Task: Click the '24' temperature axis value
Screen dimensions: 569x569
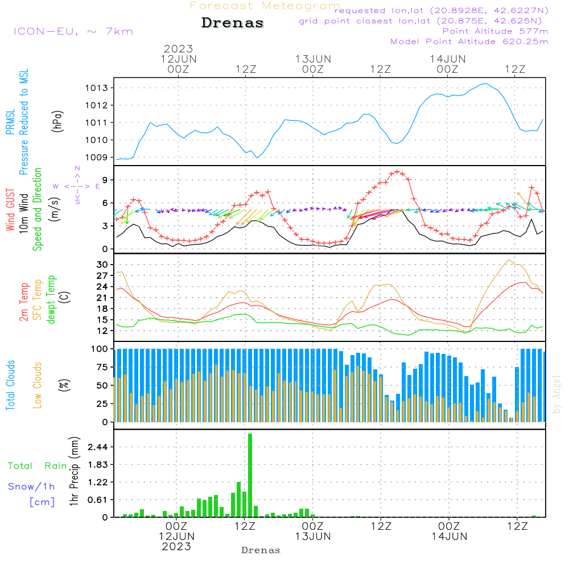Action: point(102,287)
